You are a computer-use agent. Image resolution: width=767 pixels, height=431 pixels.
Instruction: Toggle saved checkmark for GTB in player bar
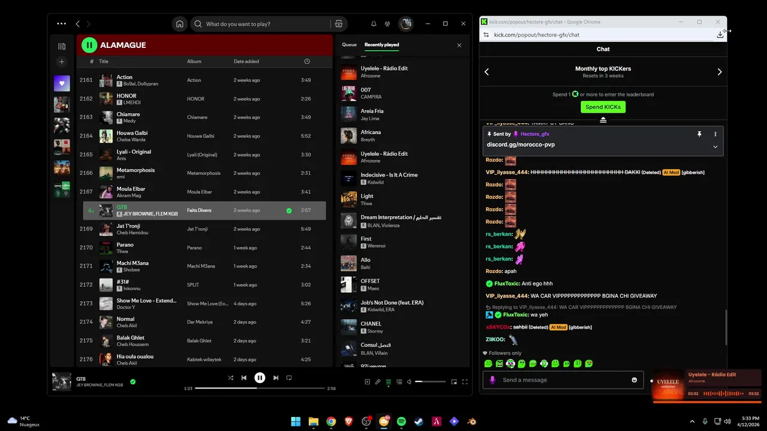133,381
